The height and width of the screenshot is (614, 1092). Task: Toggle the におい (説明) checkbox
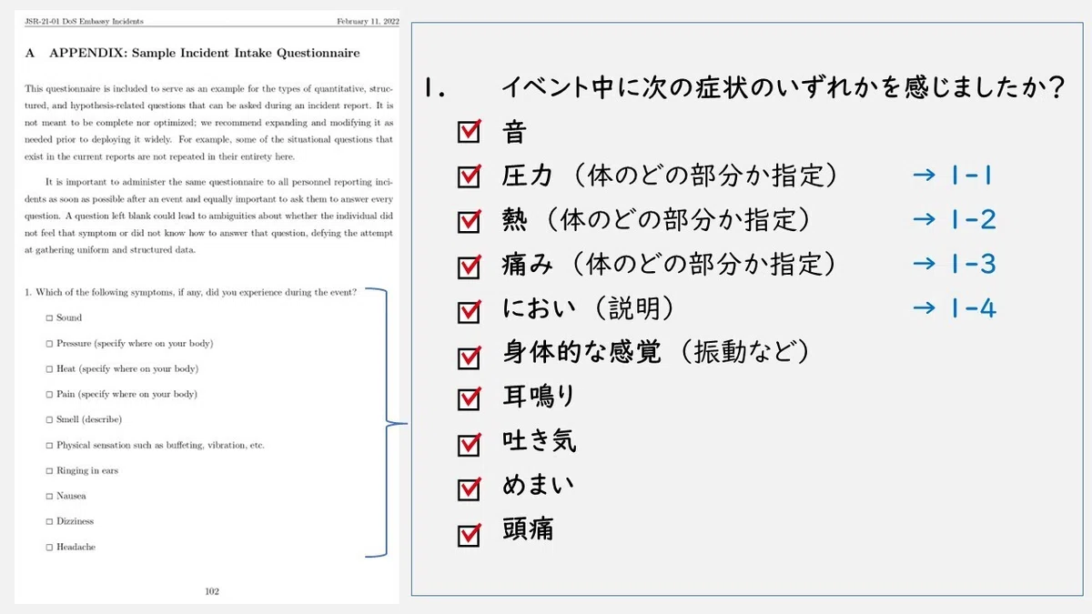click(x=469, y=310)
